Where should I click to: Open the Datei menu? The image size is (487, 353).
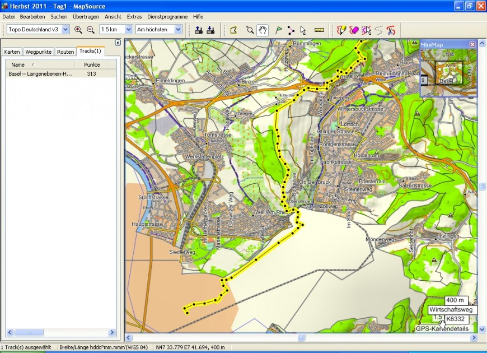[x=9, y=17]
